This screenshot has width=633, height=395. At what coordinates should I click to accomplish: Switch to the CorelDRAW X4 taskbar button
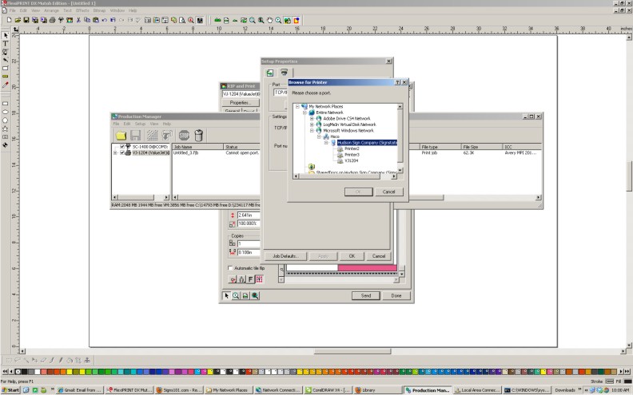pyautogui.click(x=328, y=390)
